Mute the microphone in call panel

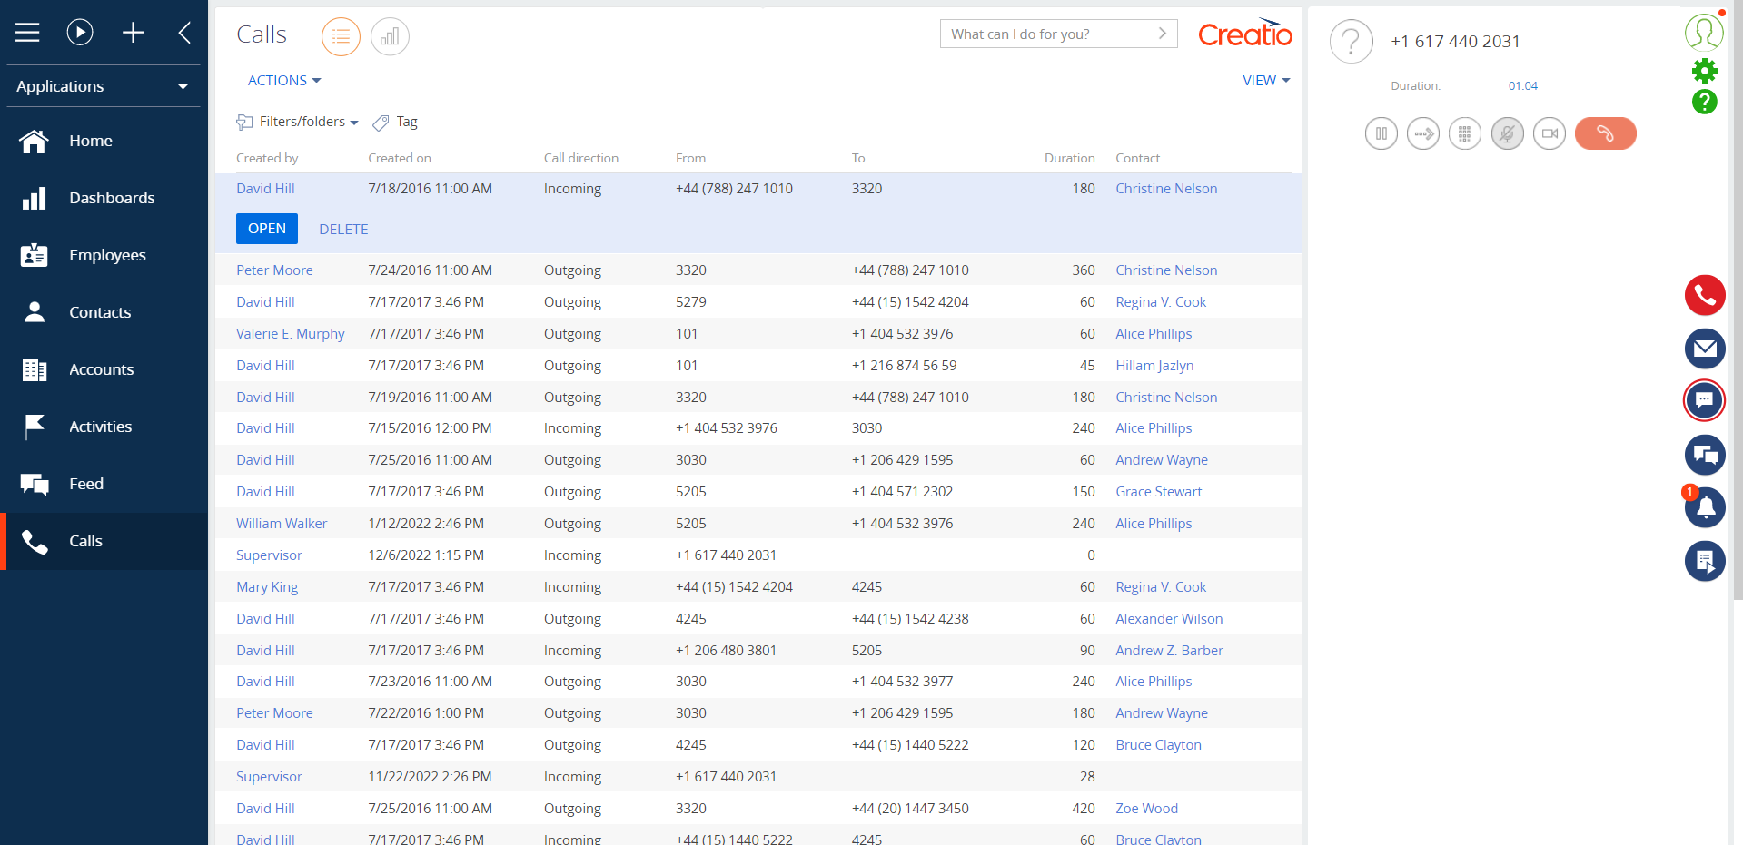(x=1507, y=134)
